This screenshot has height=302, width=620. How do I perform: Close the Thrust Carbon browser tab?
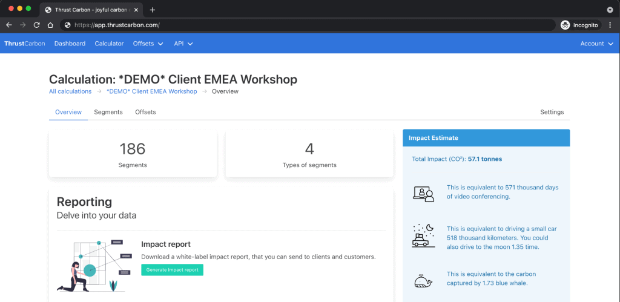point(136,10)
